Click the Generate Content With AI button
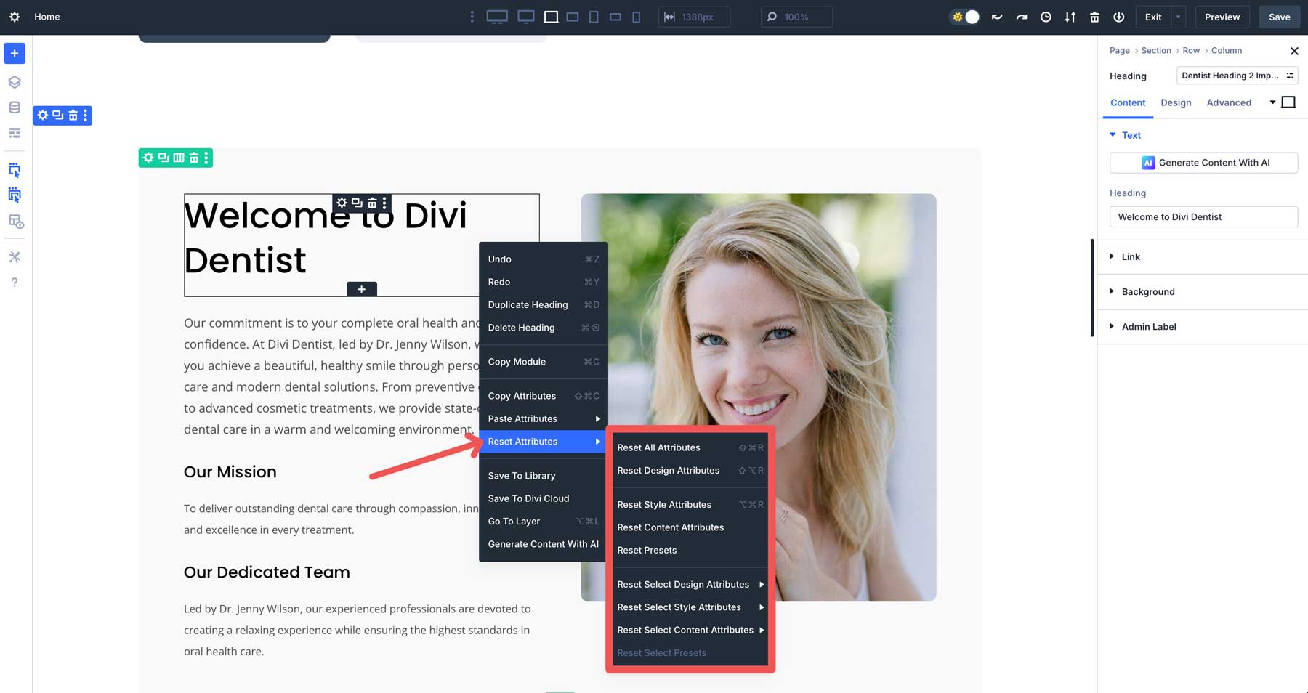 point(1203,163)
